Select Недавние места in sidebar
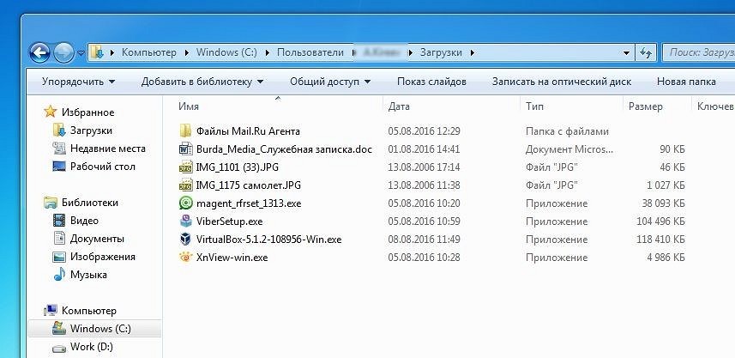Screen dimensions: 735x358 point(108,149)
